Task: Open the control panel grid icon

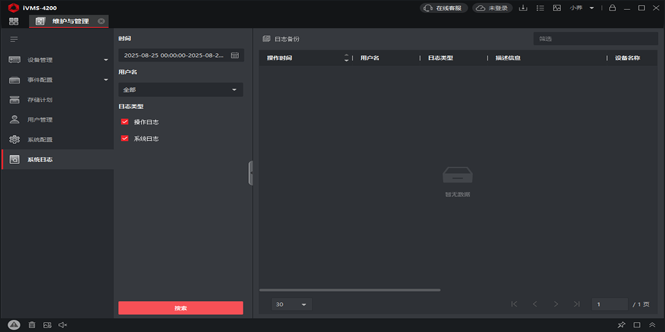Action: (14, 21)
